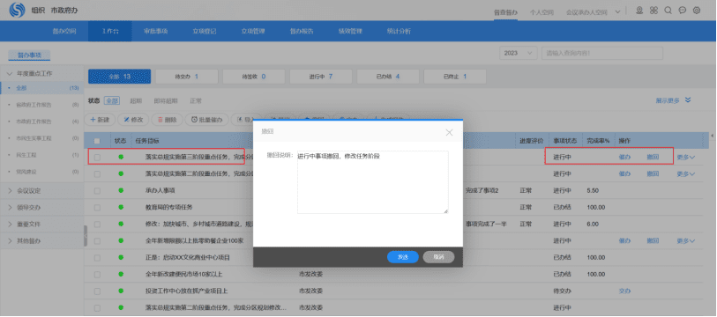Click into the 撤回说明 text area
The height and width of the screenshot is (317, 717).
373,182
